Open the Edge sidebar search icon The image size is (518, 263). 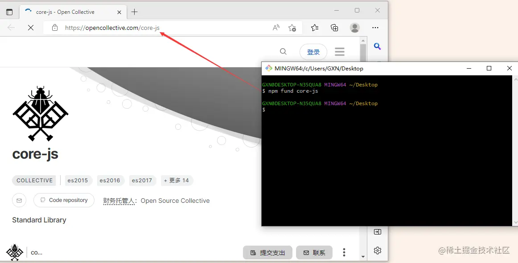click(x=377, y=46)
